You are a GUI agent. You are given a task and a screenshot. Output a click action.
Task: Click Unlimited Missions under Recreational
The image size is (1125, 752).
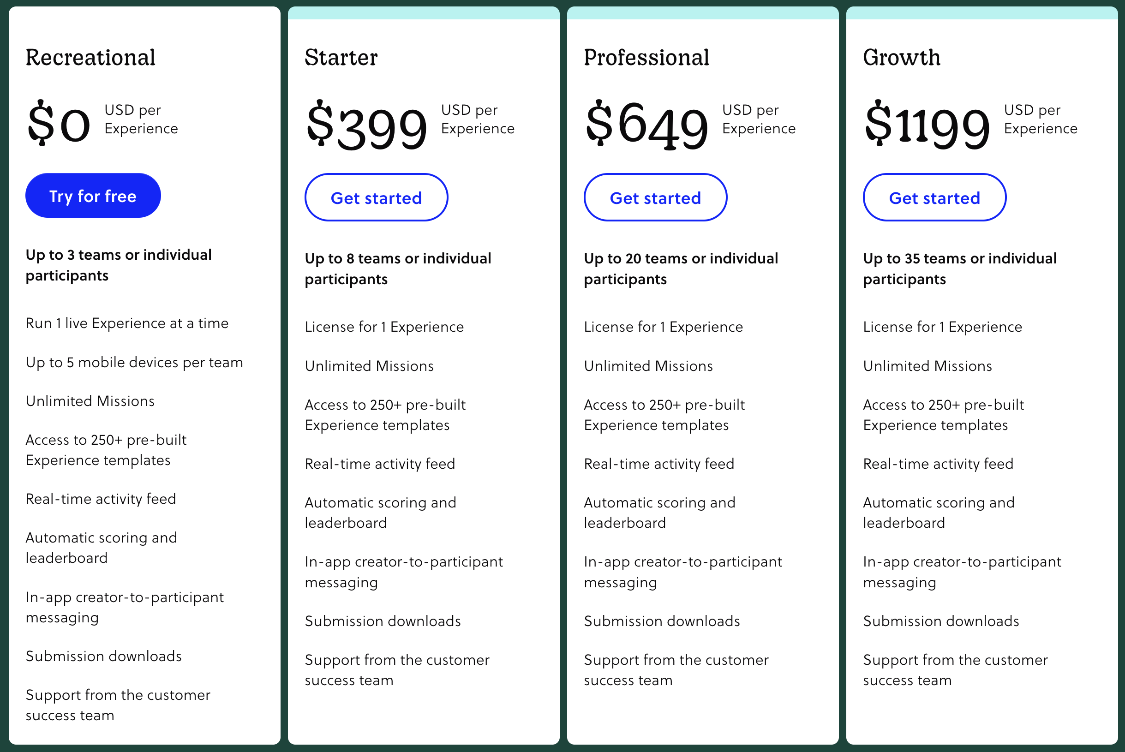90,401
